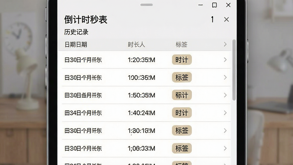Select the tag badge on the 1:50:35 row
The height and width of the screenshot is (165, 293).
pos(182,95)
